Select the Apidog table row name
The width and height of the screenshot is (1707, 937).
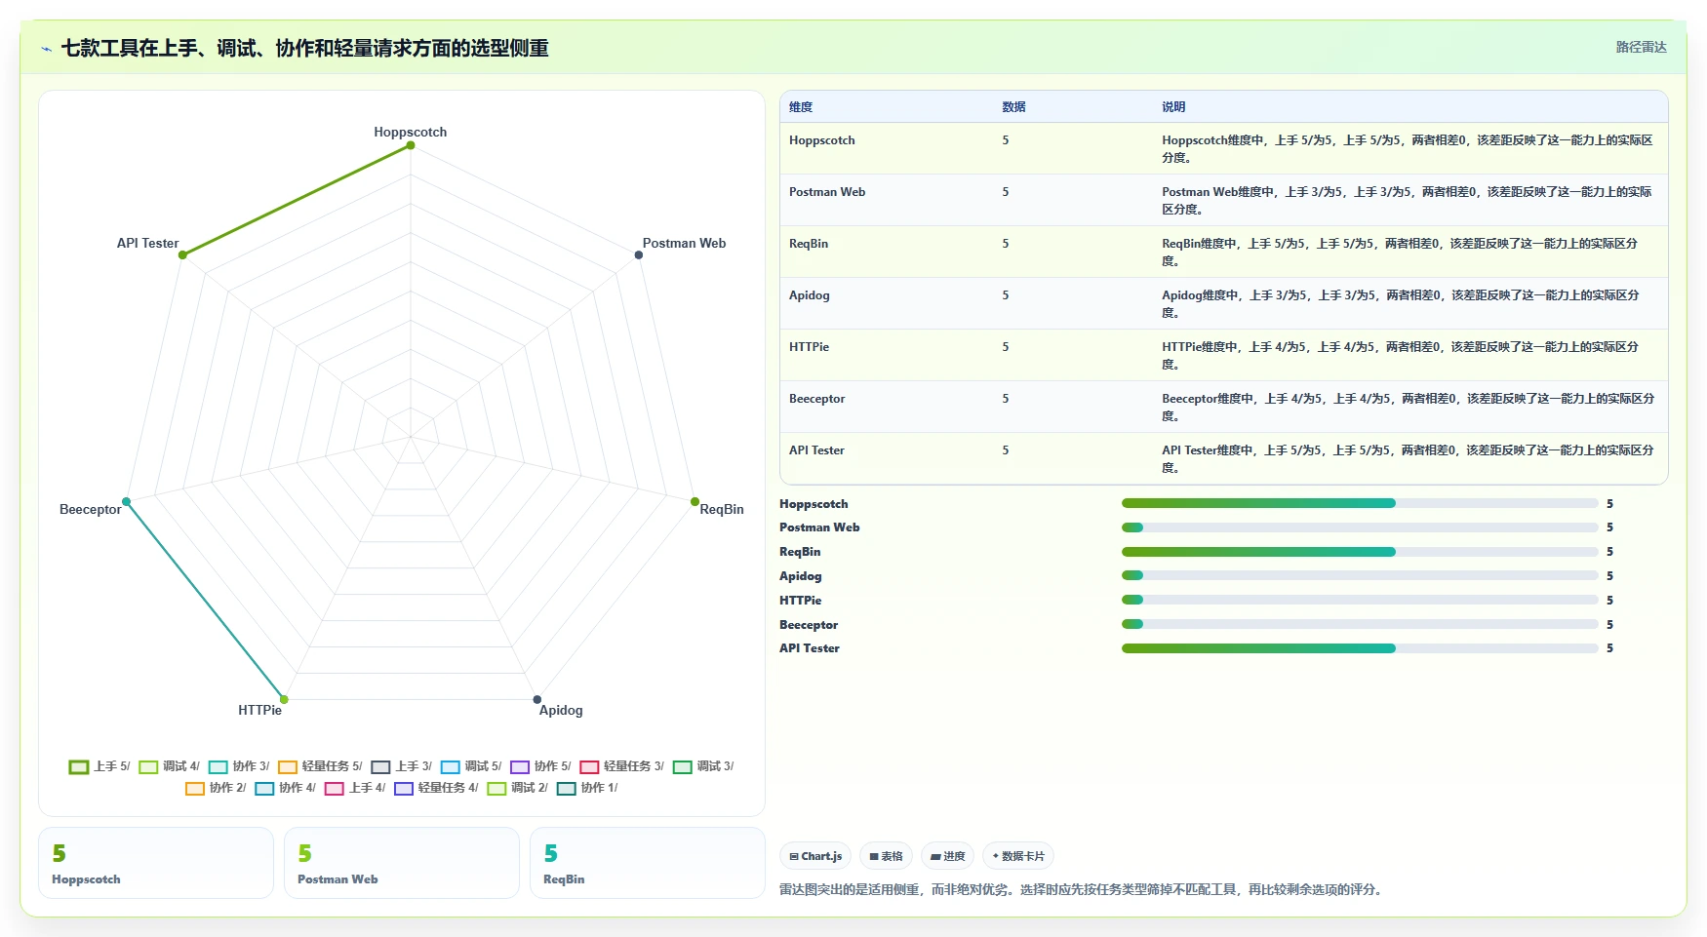810,295
